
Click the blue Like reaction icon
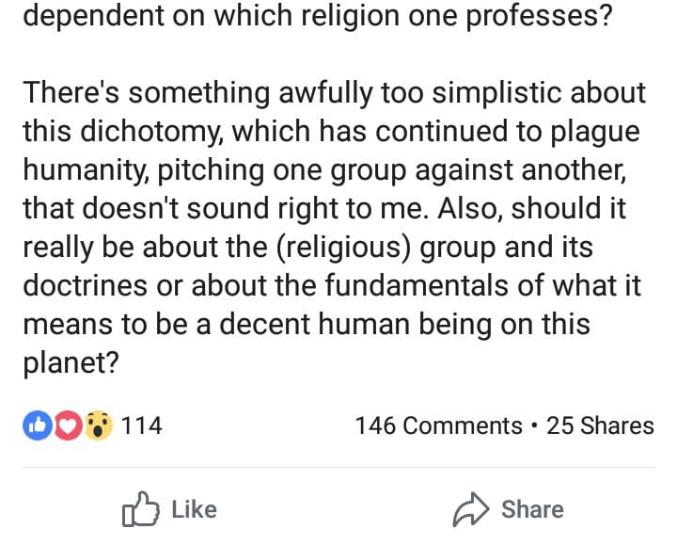tap(37, 425)
